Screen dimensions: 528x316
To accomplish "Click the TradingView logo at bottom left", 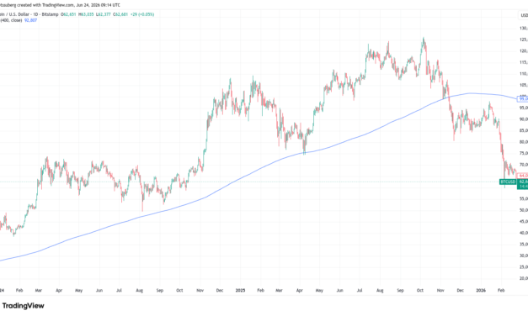I will pos(24,306).
